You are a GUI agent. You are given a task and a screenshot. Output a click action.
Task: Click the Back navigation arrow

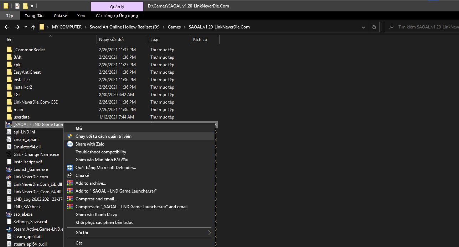pyautogui.click(x=6, y=27)
